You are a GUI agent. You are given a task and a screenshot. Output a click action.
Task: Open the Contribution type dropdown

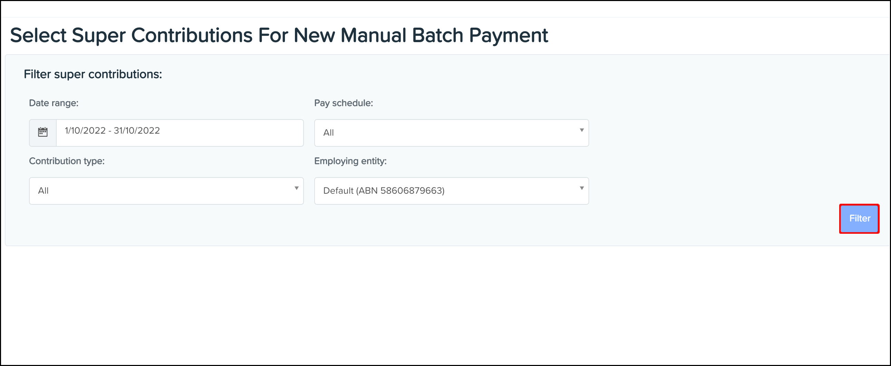tap(166, 191)
